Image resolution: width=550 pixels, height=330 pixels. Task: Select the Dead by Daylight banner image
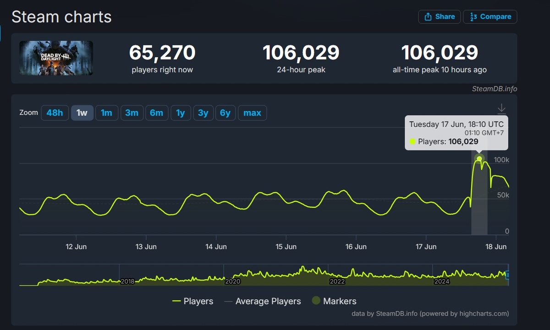[x=55, y=58]
